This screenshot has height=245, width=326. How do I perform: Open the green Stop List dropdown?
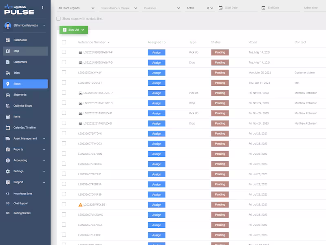tap(74, 30)
